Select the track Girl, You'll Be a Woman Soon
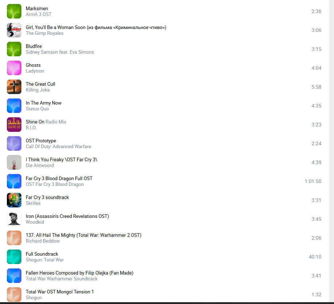 96,27
